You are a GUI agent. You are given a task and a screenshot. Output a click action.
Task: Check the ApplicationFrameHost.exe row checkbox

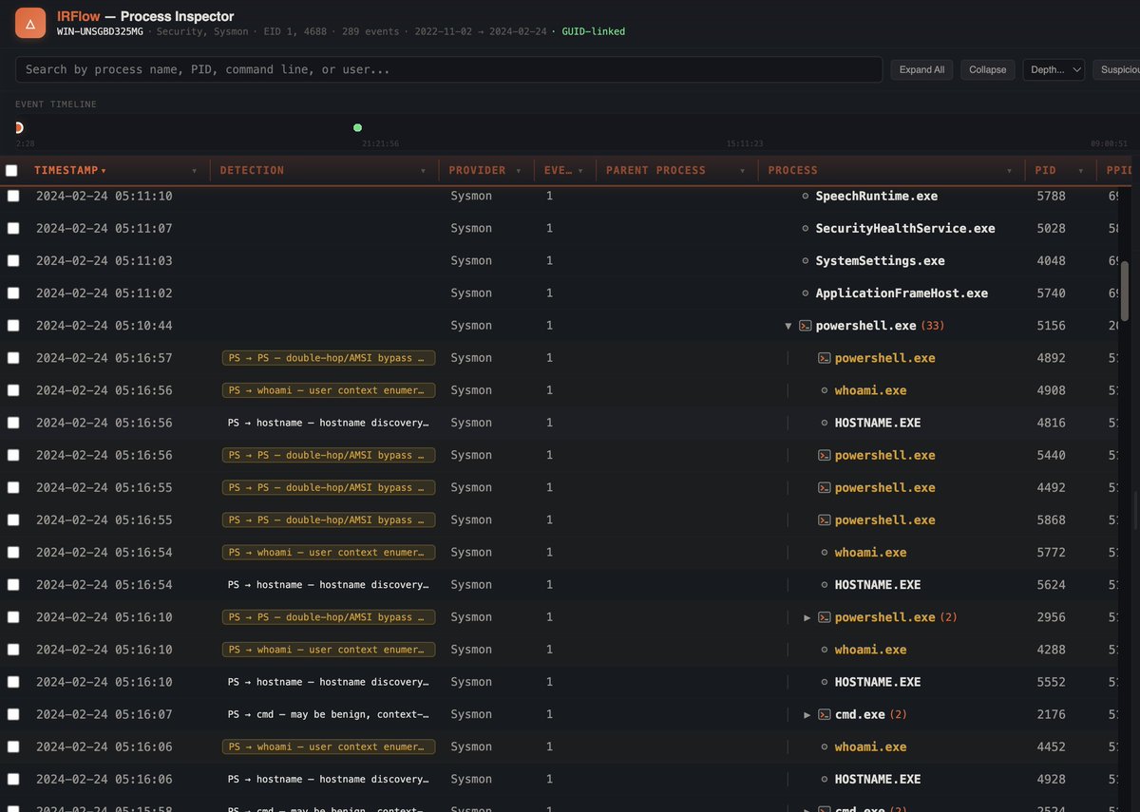[x=13, y=293]
